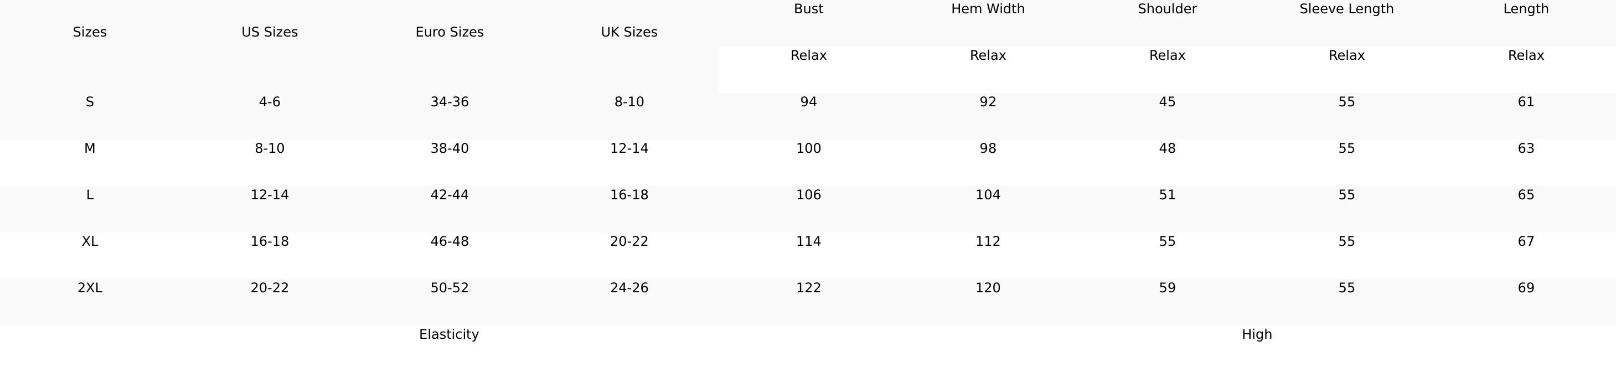Click the Length column header
The image size is (1616, 372).
[1526, 9]
